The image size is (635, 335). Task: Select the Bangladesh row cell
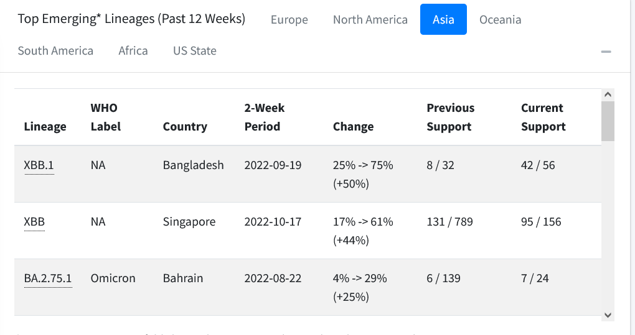click(x=193, y=165)
